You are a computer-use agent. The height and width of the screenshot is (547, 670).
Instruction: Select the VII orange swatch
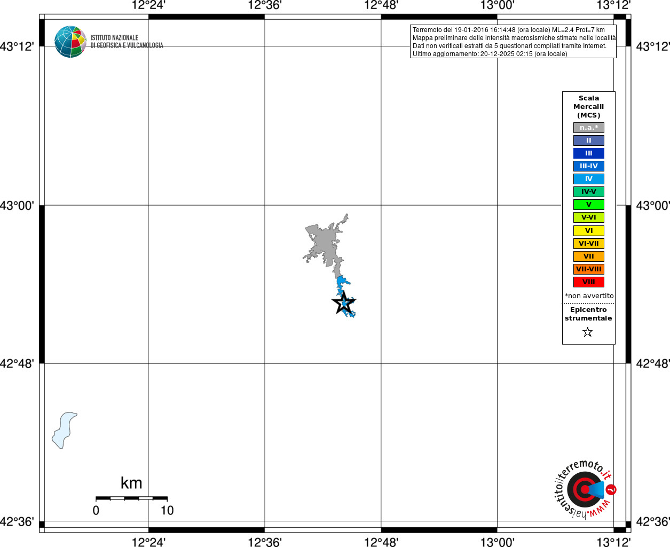coord(589,256)
